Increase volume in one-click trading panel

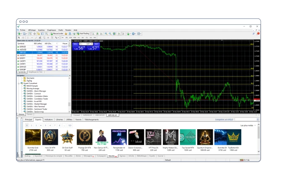(x=91, y=44)
